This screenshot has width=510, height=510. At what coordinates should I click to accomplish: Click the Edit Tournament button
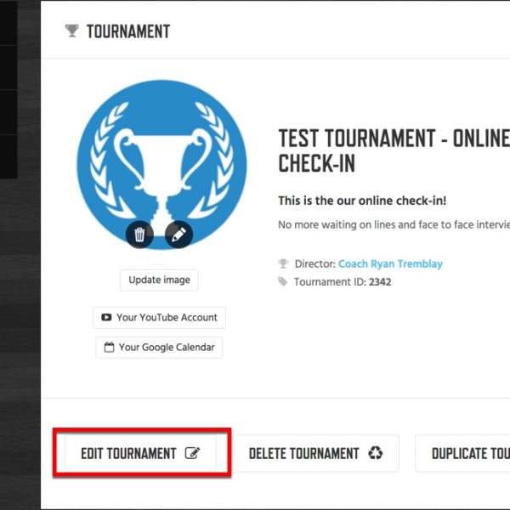(x=141, y=453)
